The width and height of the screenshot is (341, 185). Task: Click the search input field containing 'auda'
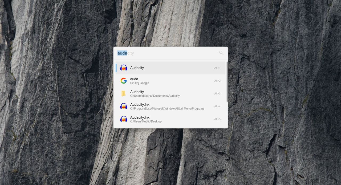click(x=167, y=53)
